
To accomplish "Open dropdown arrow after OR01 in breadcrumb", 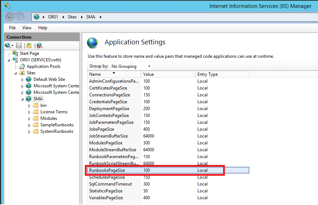I will 63,17.
